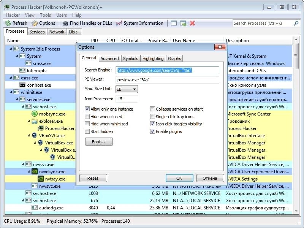Confirm Options with OK button
This screenshot has height=228, width=304.
pyautogui.click(x=179, y=178)
